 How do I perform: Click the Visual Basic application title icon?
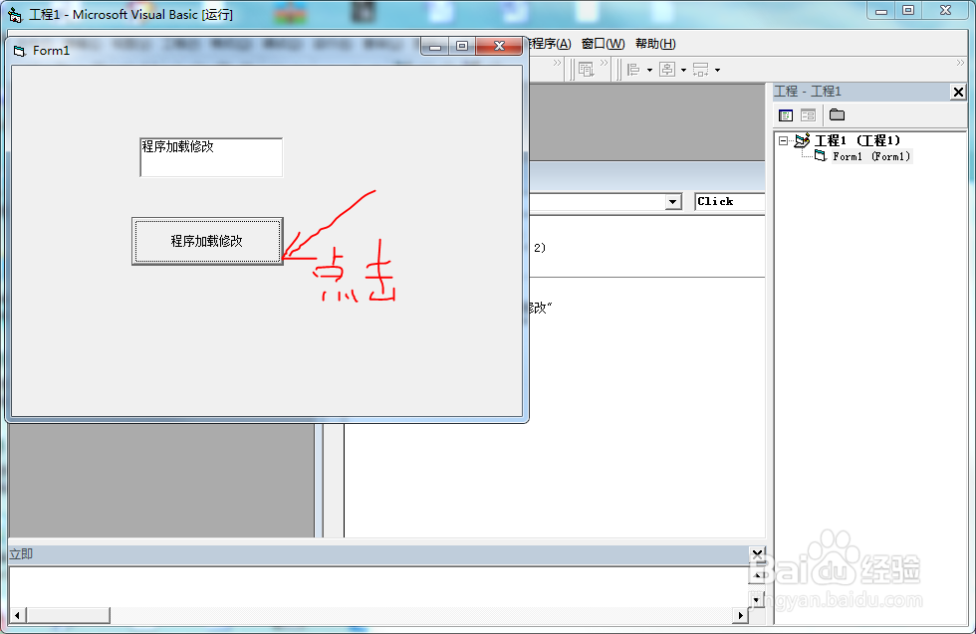click(15, 14)
